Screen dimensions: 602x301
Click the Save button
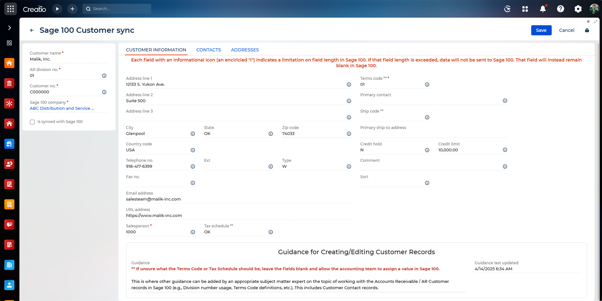(541, 30)
